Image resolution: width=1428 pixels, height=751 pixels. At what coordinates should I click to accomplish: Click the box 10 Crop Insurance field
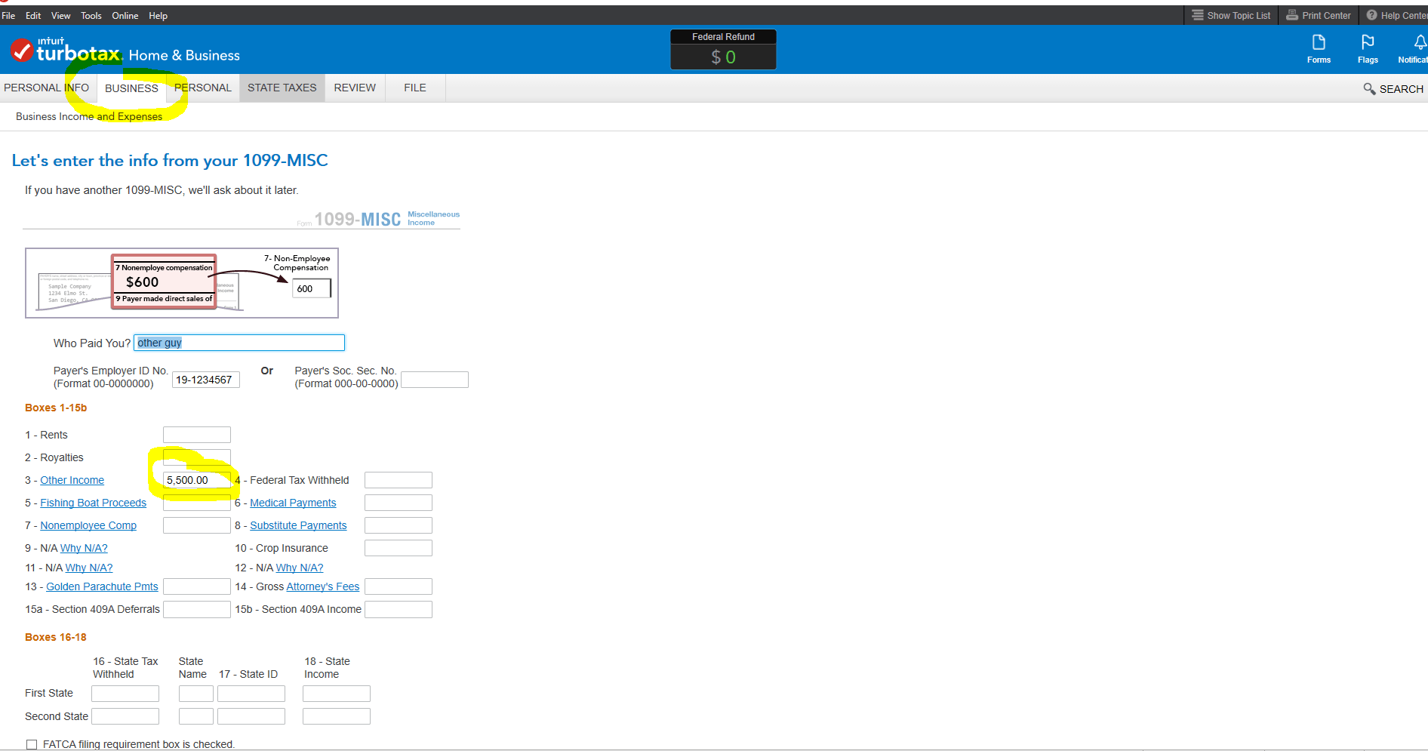pos(399,548)
